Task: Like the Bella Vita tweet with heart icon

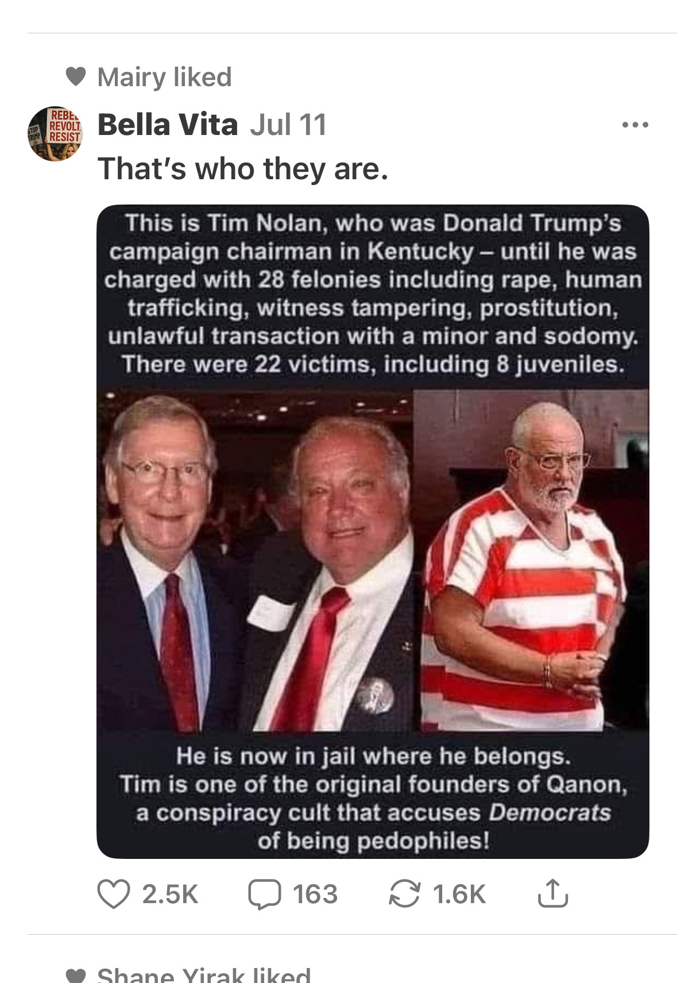Action: 113,894
